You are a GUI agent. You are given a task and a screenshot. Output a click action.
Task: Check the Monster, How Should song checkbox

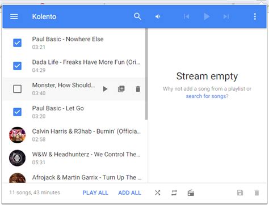[17, 89]
